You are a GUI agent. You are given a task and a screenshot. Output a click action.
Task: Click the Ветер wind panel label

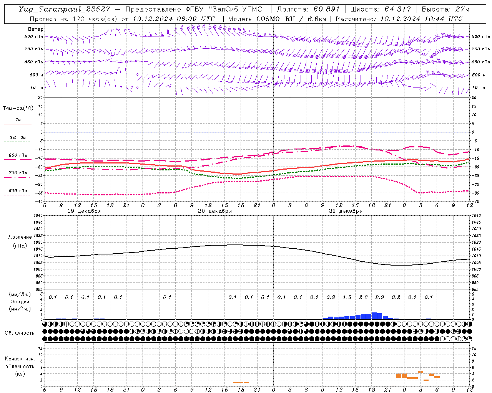[36, 29]
